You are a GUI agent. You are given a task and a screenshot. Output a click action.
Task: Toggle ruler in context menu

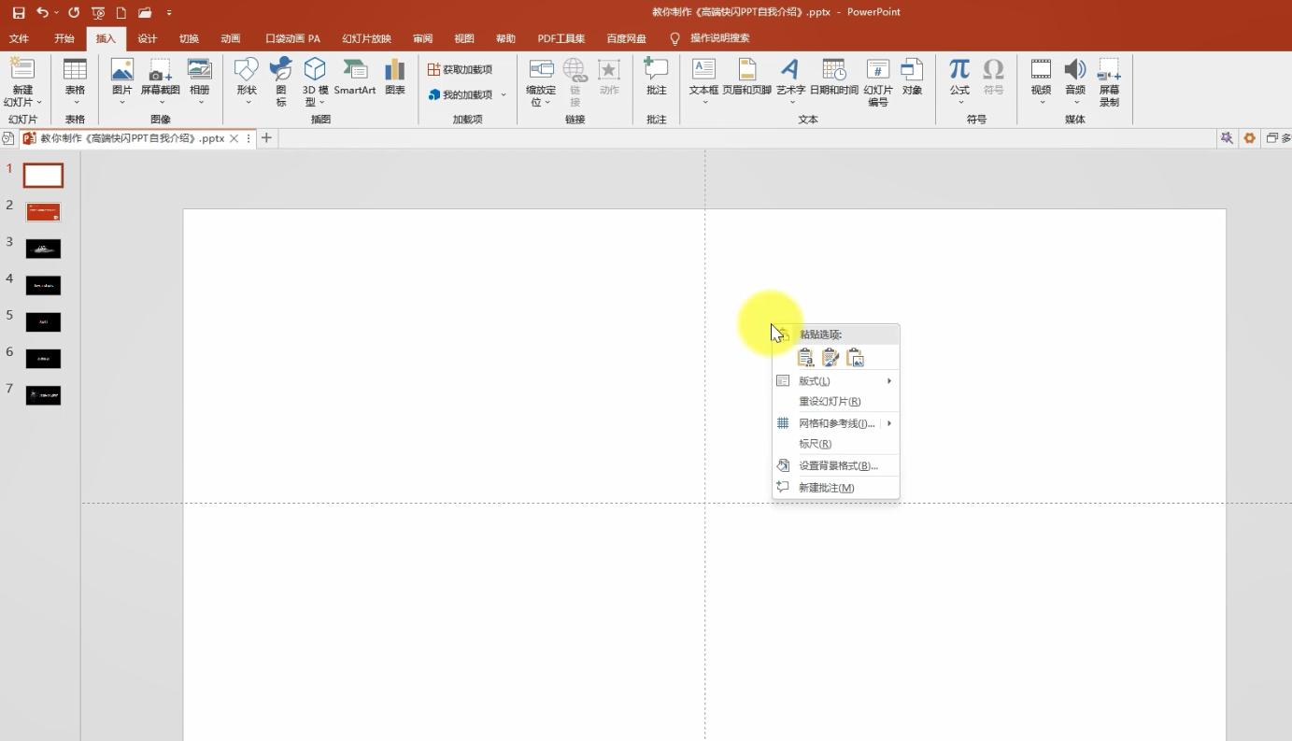click(815, 444)
